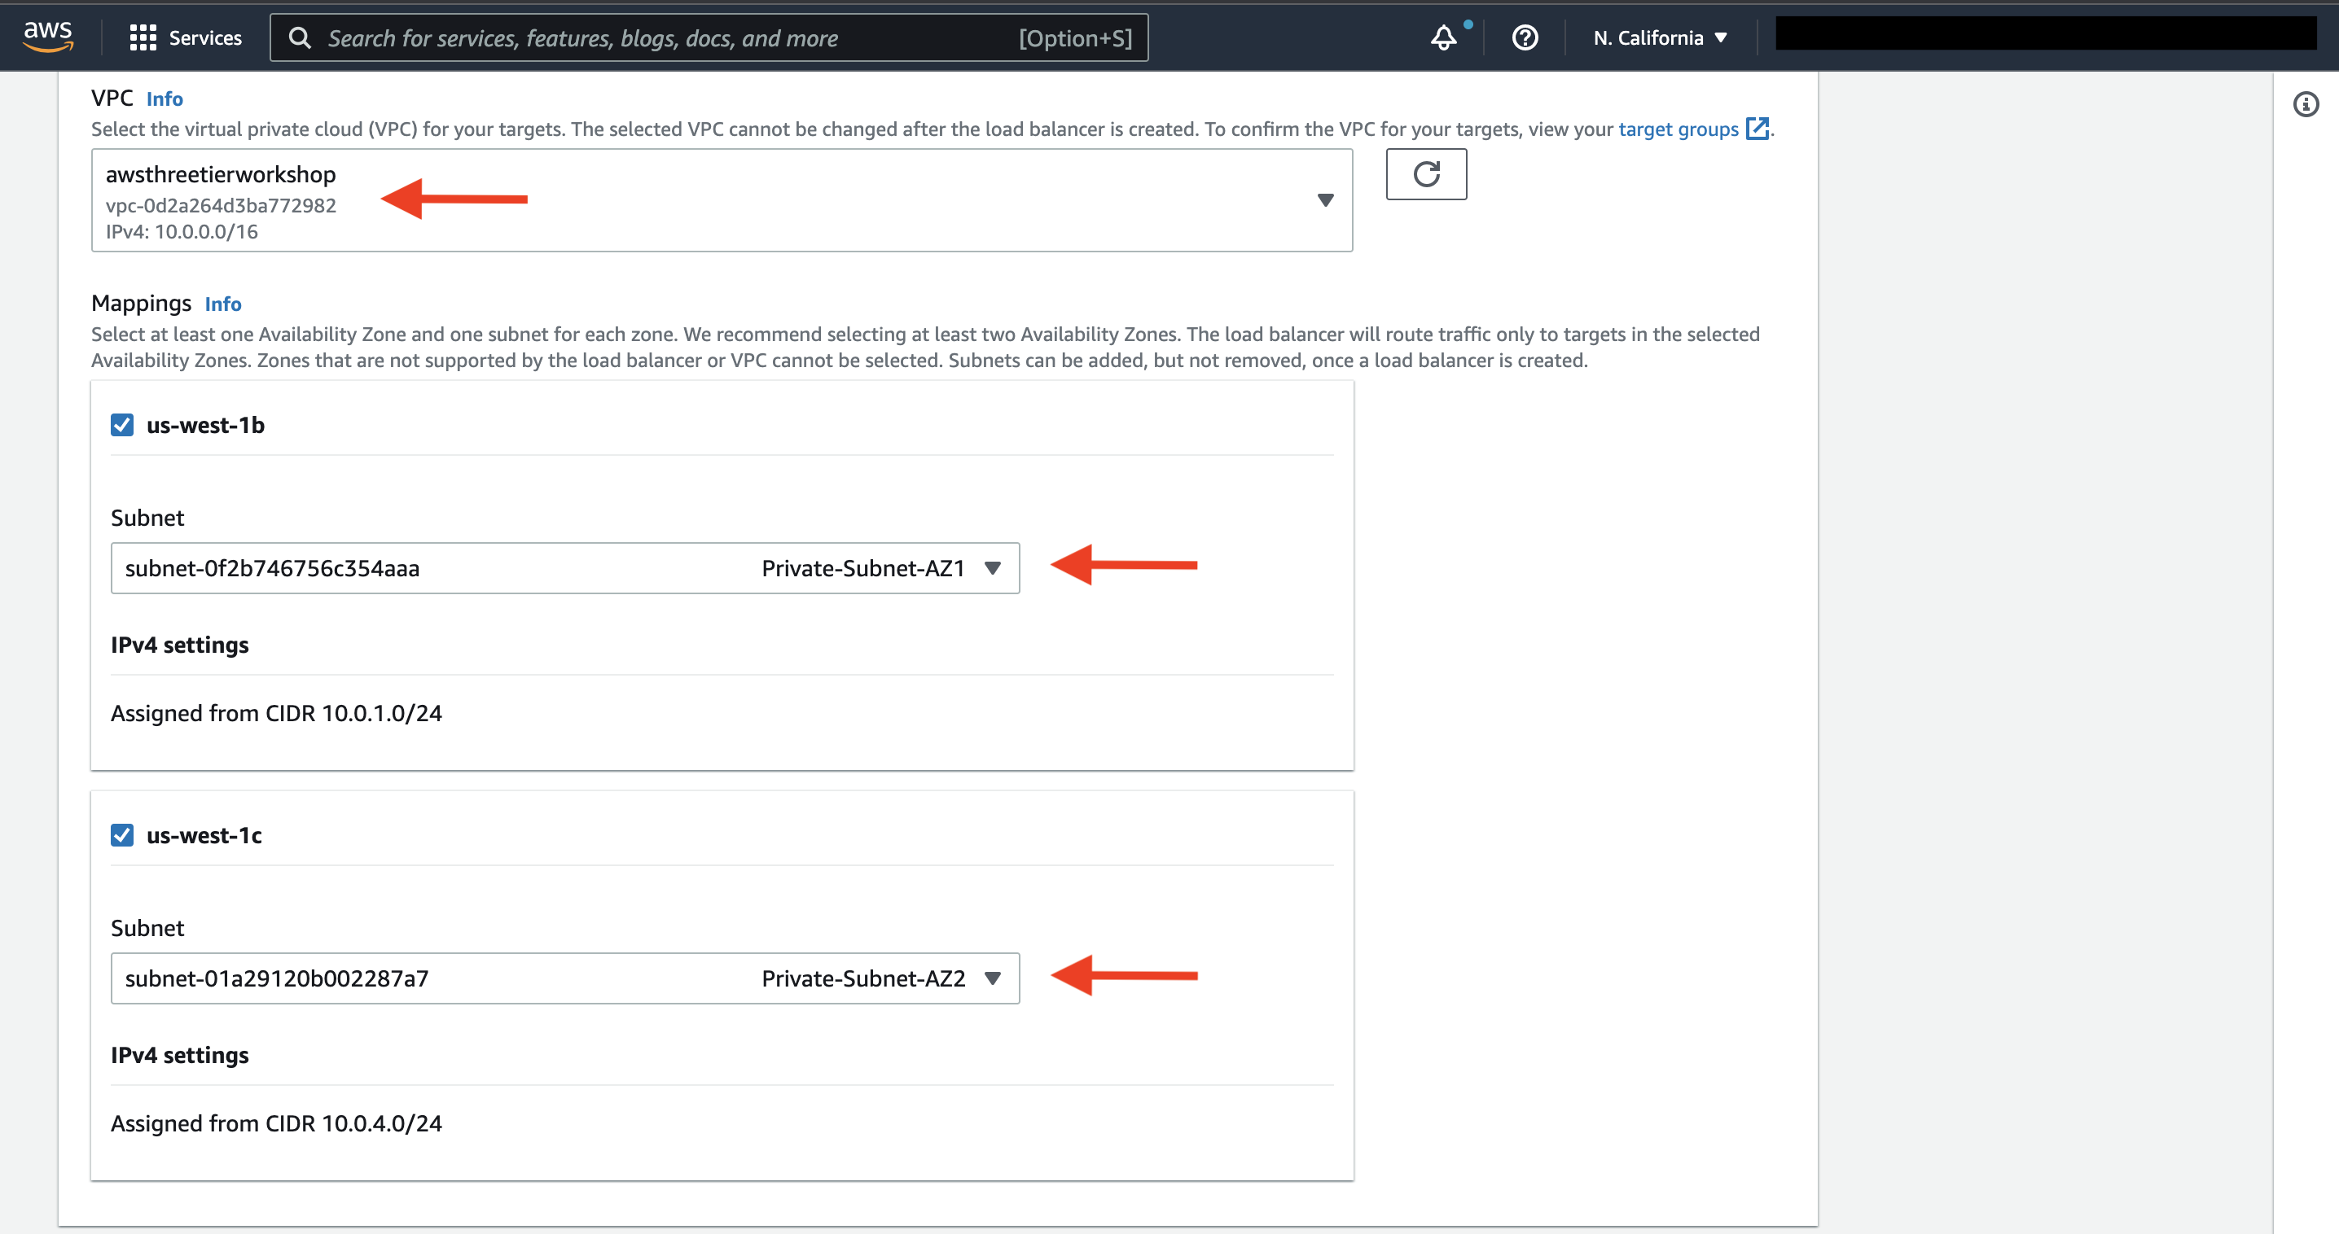Open the Private-Subnet-AZ1 subnet dropdown

(x=564, y=568)
